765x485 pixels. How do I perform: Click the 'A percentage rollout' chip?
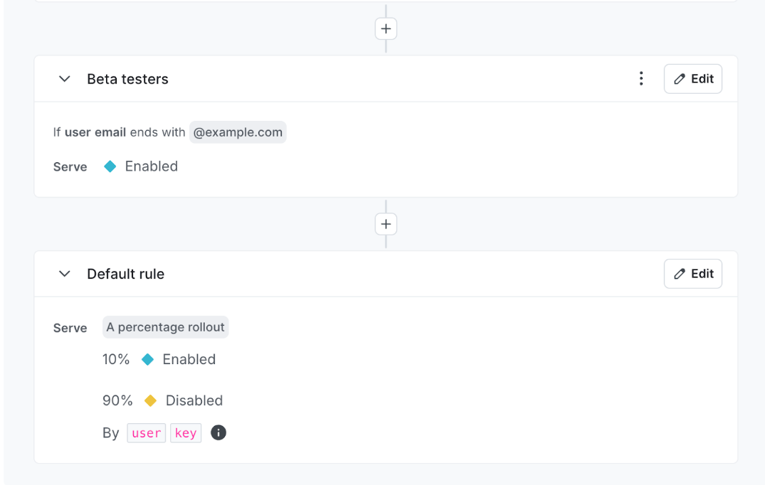point(165,327)
